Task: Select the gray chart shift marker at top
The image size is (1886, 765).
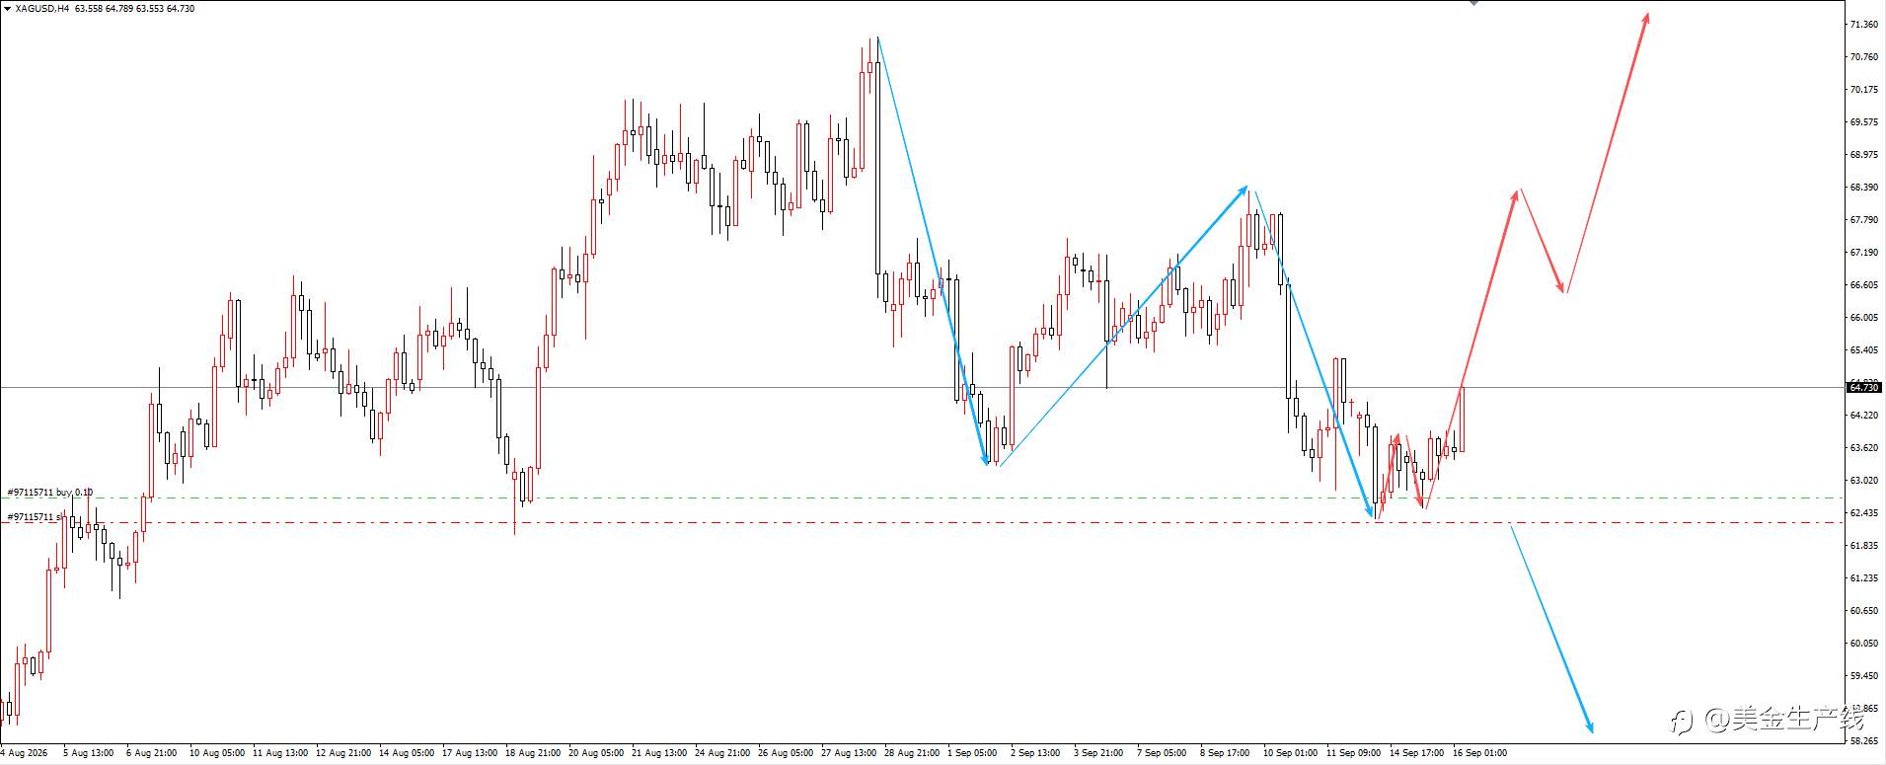Action: (x=1473, y=3)
